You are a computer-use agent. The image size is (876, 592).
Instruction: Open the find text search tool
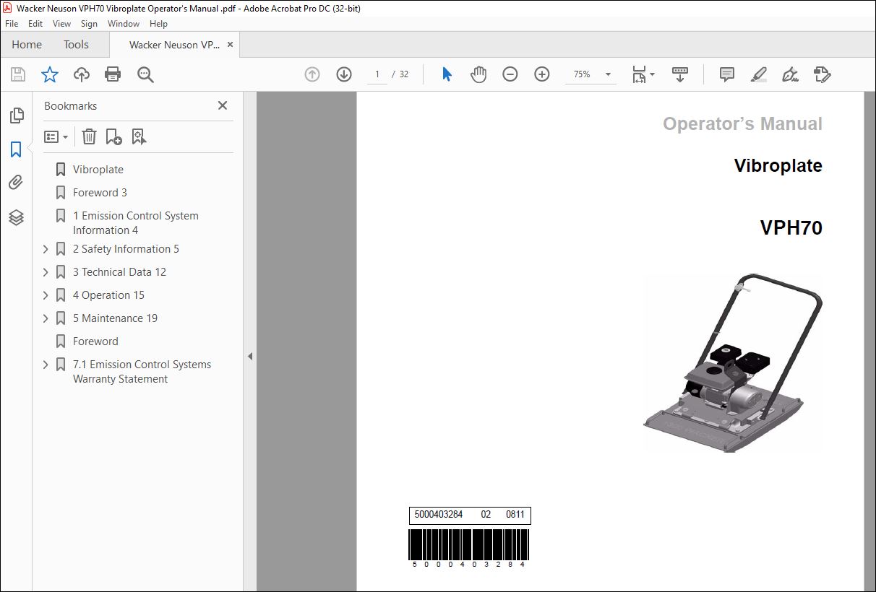point(145,74)
